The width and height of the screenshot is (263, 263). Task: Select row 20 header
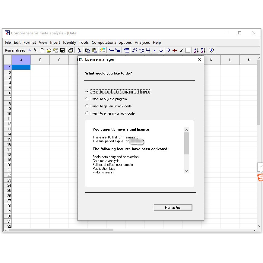tap(8, 165)
